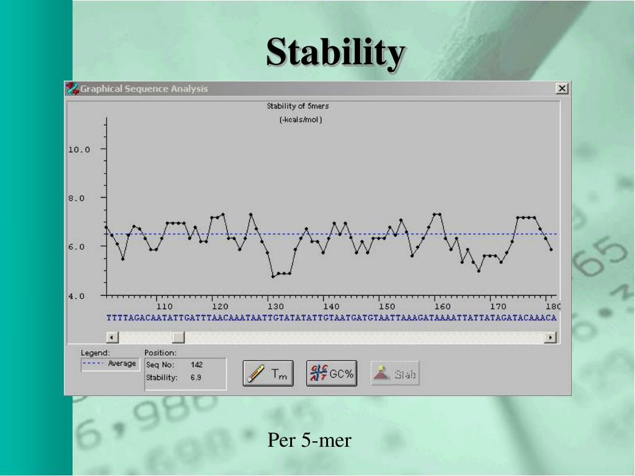Click the Stability value 6.9
This screenshot has height=476, width=635.
pos(195,377)
